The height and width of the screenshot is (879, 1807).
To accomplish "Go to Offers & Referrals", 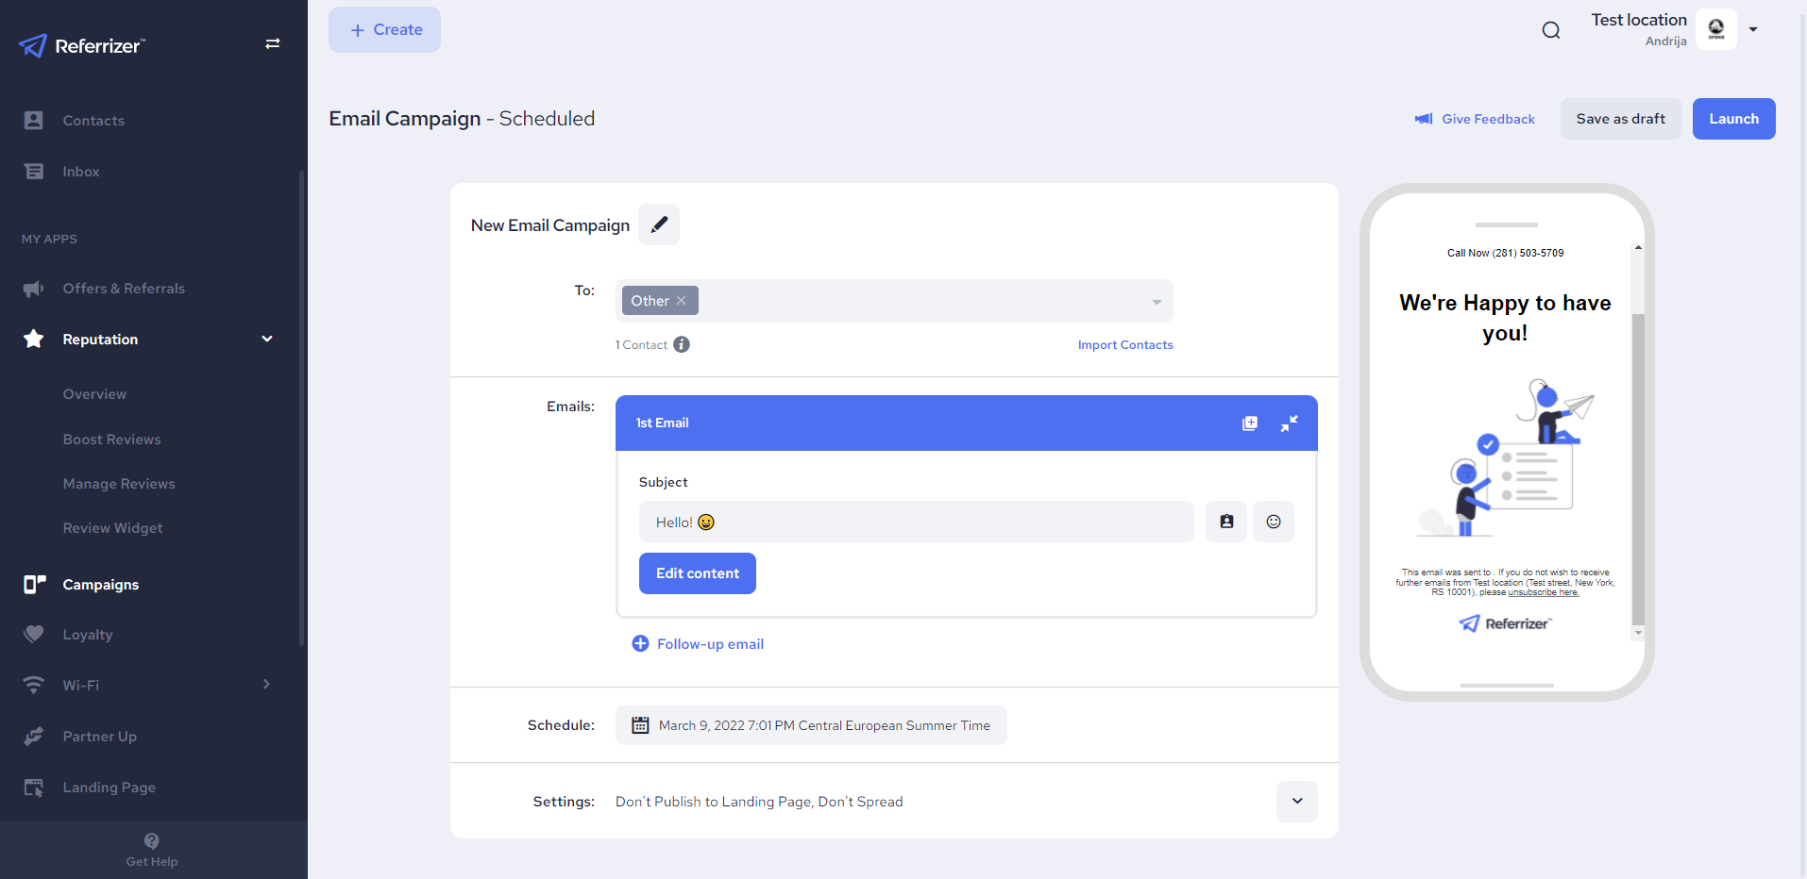I will click(x=124, y=289).
